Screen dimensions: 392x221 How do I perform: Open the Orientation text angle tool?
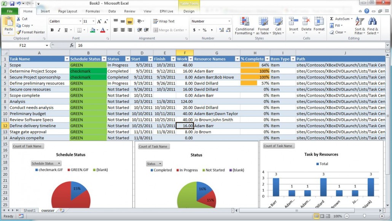(140, 21)
